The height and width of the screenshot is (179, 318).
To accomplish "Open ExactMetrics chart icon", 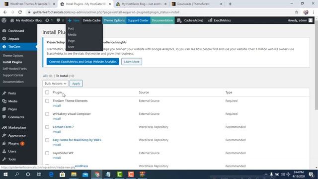I will pos(210,20).
